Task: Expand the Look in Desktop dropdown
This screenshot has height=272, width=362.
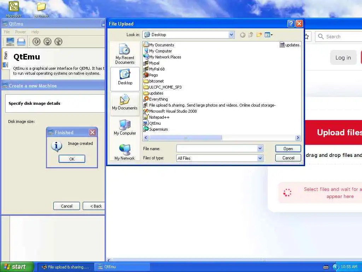Action: pyautogui.click(x=231, y=35)
